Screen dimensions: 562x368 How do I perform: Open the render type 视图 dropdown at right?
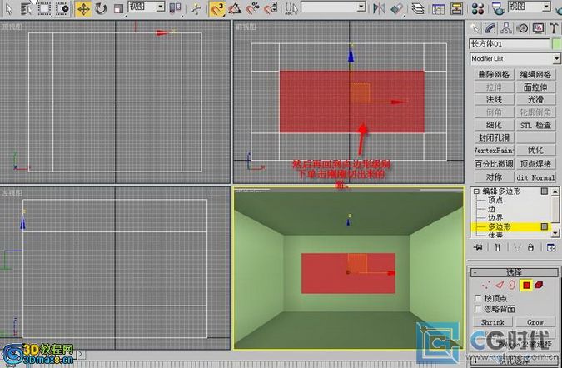pyautogui.click(x=529, y=7)
